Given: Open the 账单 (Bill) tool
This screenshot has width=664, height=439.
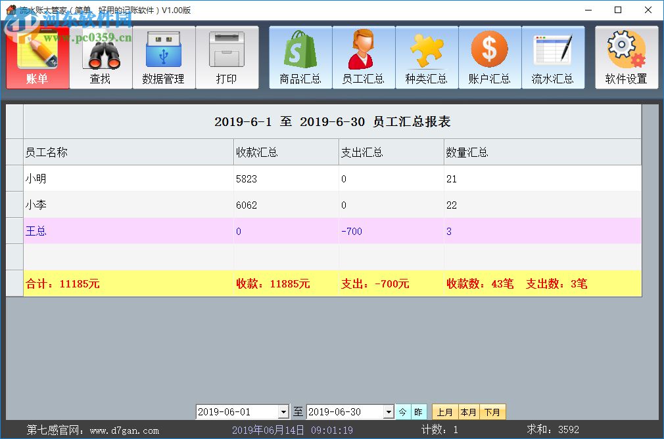Looking at the screenshot, I should pos(37,57).
